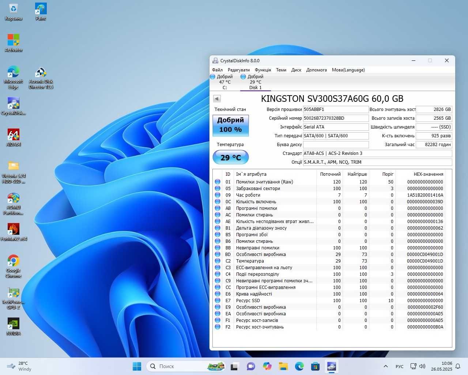Select the NVIDIA desktop icon
The image size is (468, 375).
pos(14,326)
